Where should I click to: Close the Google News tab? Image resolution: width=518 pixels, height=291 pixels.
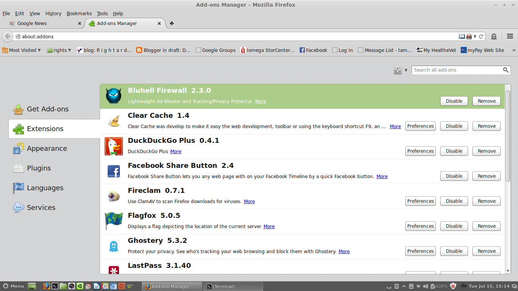(80, 23)
